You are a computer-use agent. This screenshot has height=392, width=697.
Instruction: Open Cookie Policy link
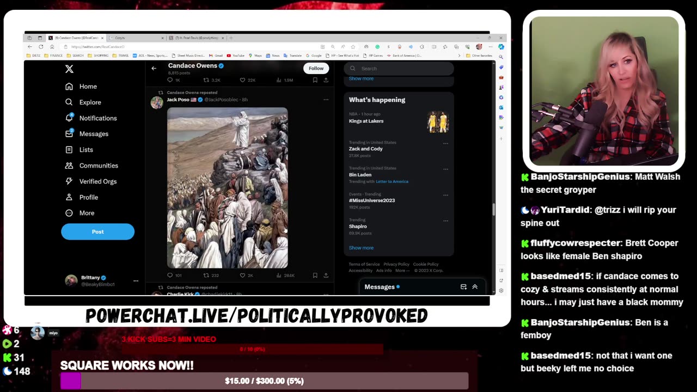426,264
